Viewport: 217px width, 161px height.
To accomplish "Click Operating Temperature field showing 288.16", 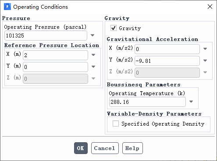I will [147, 102].
